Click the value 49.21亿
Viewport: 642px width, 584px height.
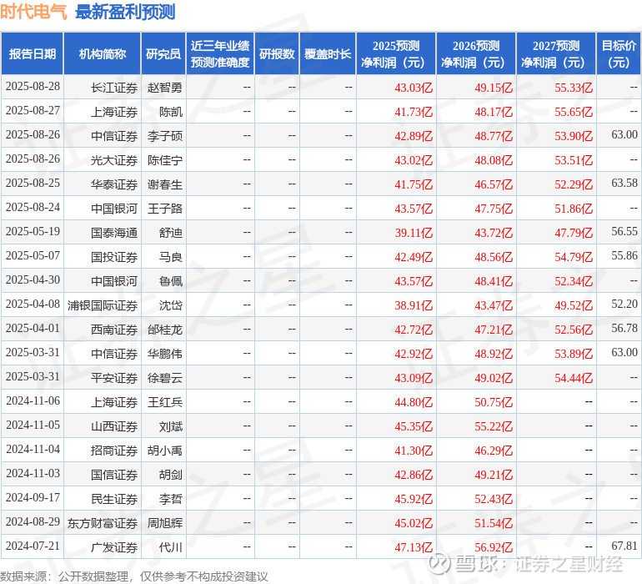[494, 475]
